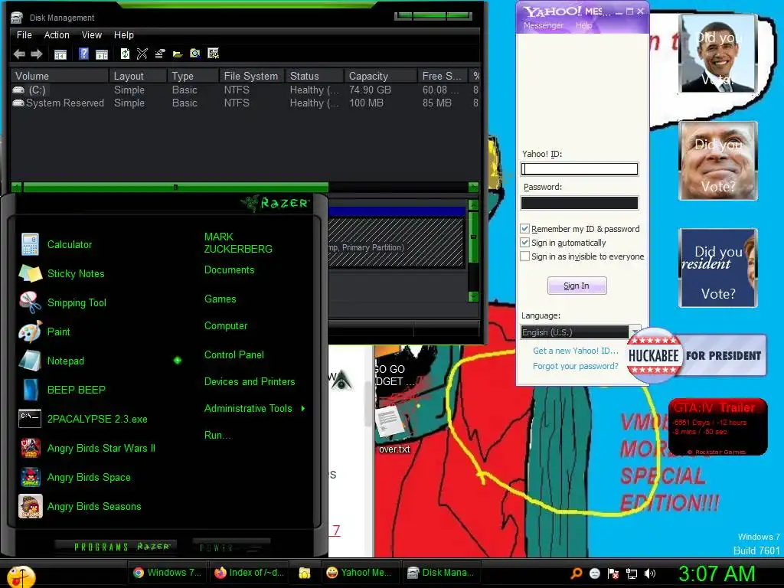Screen dimensions: 784x588
Task: Open the Messenger menu in Yahoo Messenger
Action: (x=543, y=25)
